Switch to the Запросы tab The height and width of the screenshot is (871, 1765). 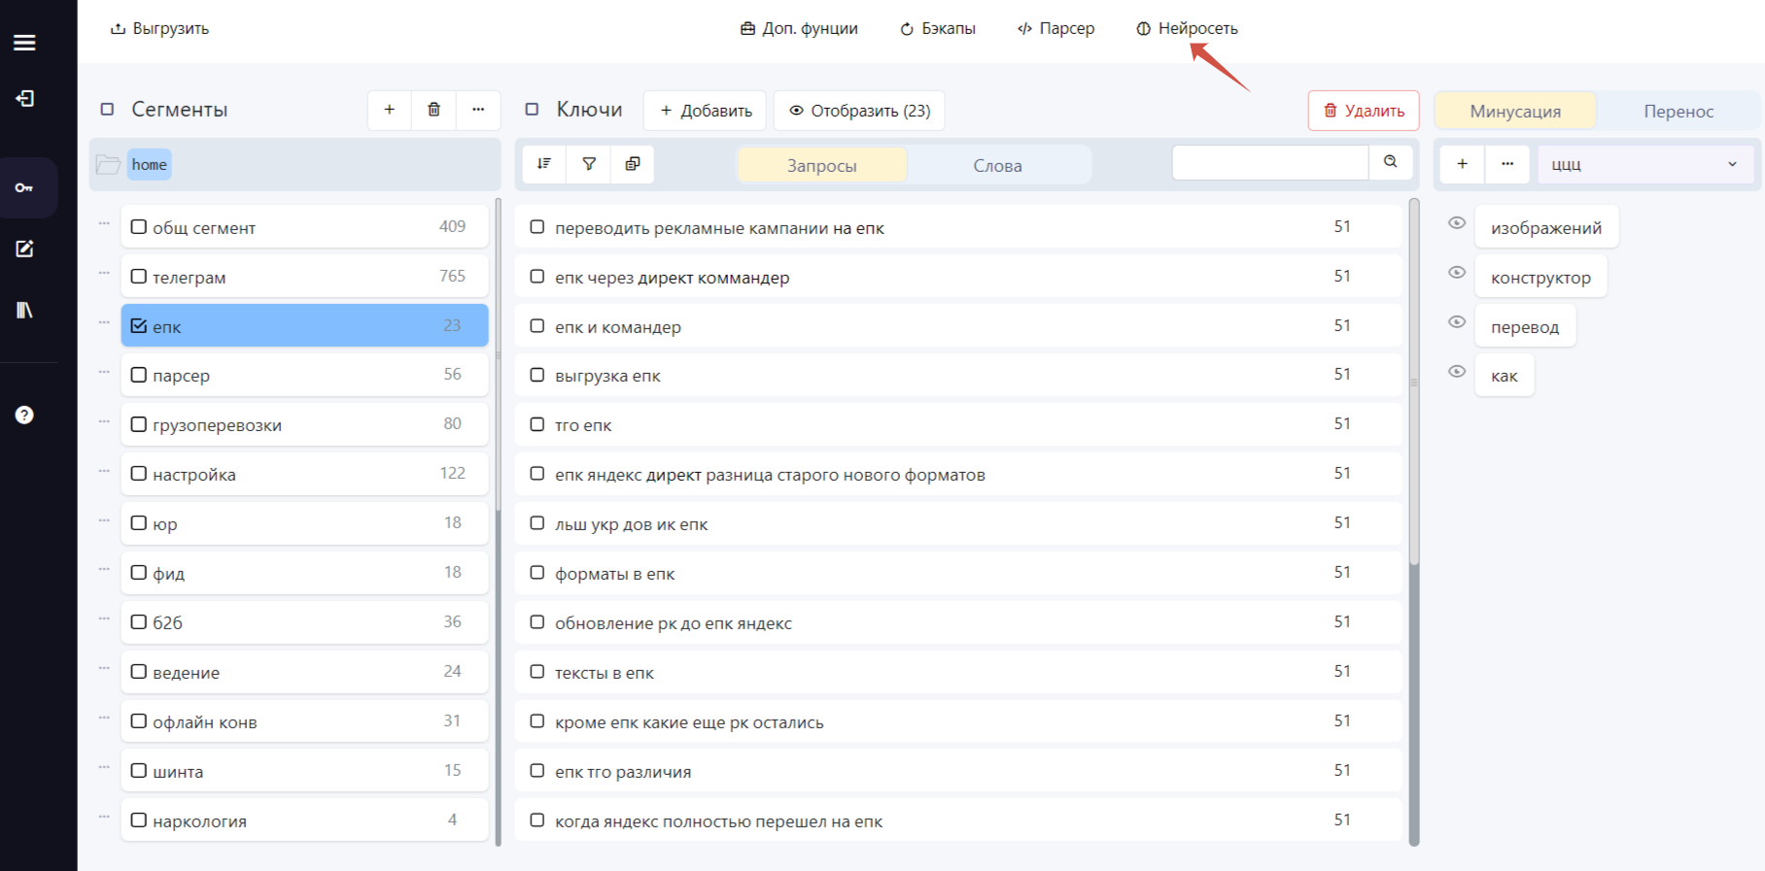coord(822,165)
